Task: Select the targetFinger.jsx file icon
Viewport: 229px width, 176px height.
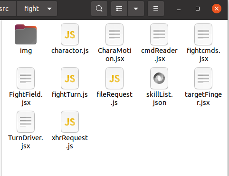Action: 203,78
